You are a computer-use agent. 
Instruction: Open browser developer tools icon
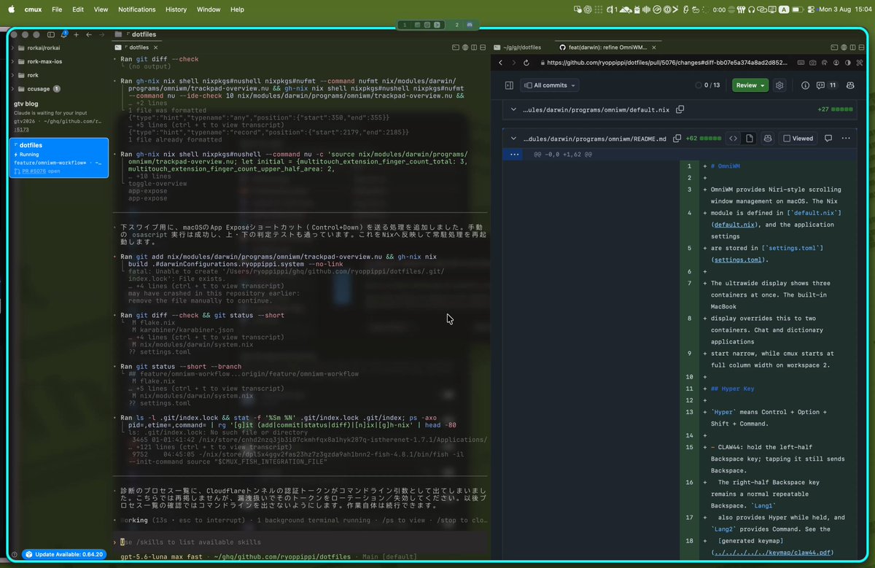point(860,63)
